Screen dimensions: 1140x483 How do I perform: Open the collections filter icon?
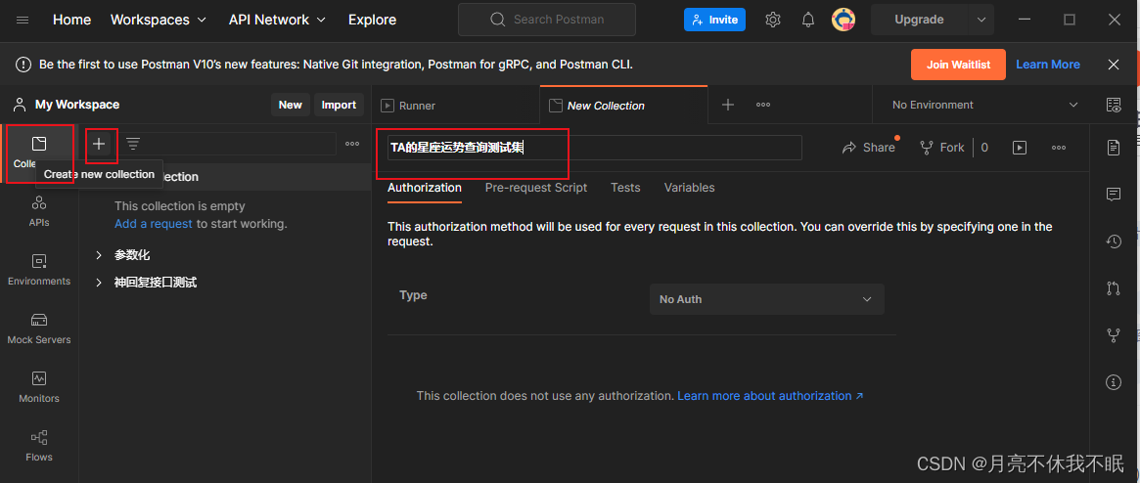(133, 144)
